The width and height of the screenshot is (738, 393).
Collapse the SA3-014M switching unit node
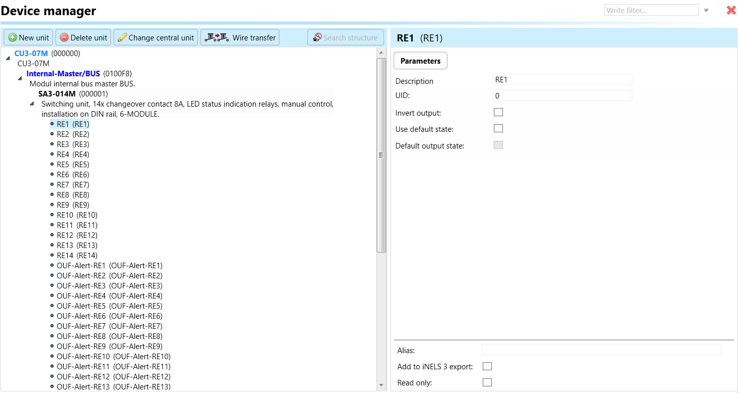click(32, 104)
